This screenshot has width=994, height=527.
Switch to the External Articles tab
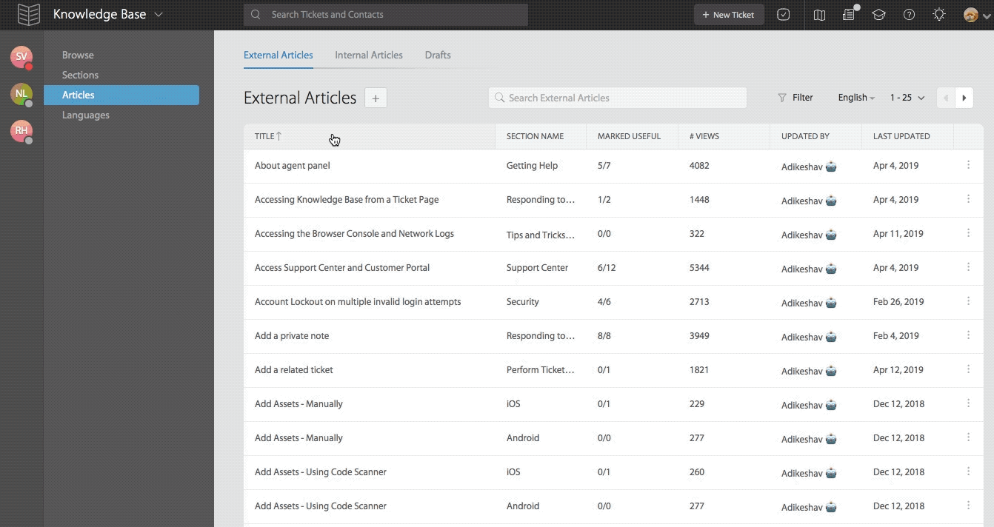click(278, 55)
